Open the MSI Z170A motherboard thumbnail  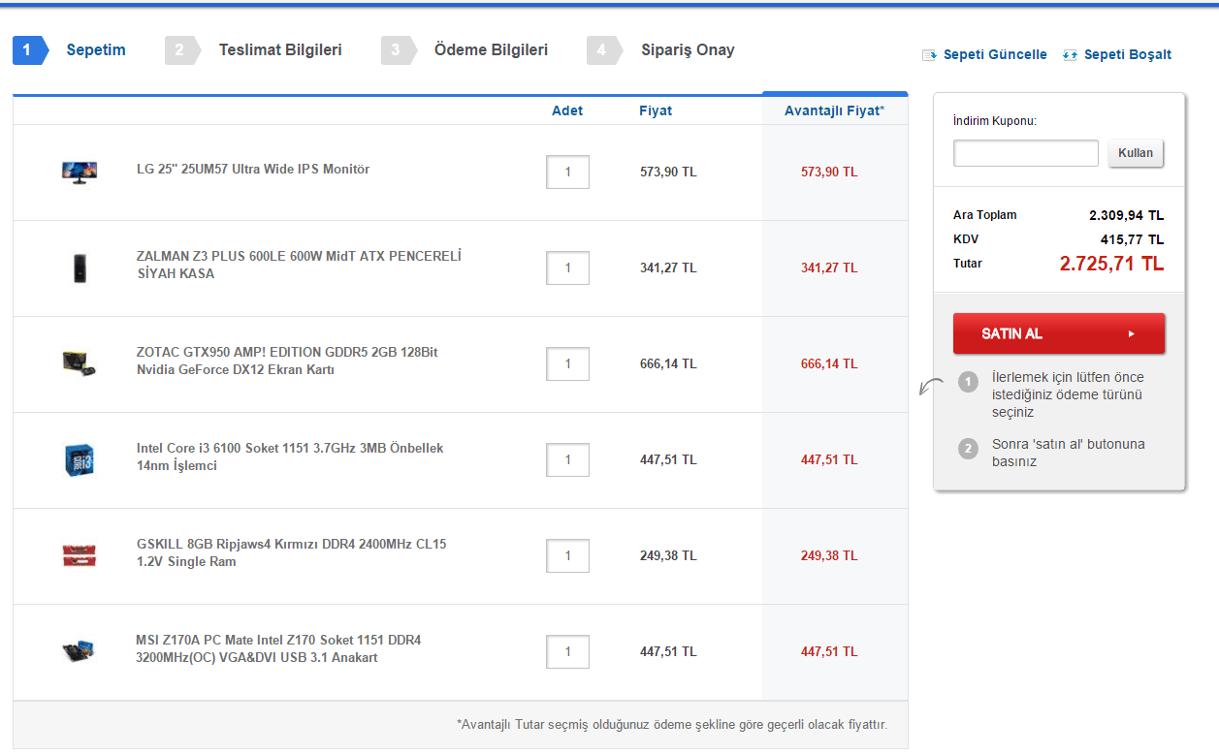[80, 650]
